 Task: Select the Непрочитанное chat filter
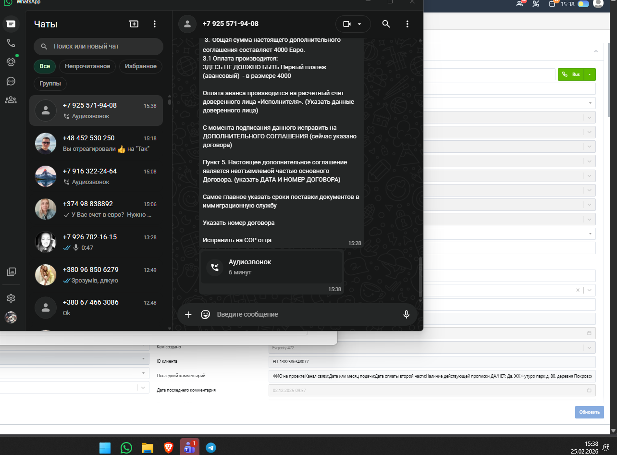coord(87,66)
